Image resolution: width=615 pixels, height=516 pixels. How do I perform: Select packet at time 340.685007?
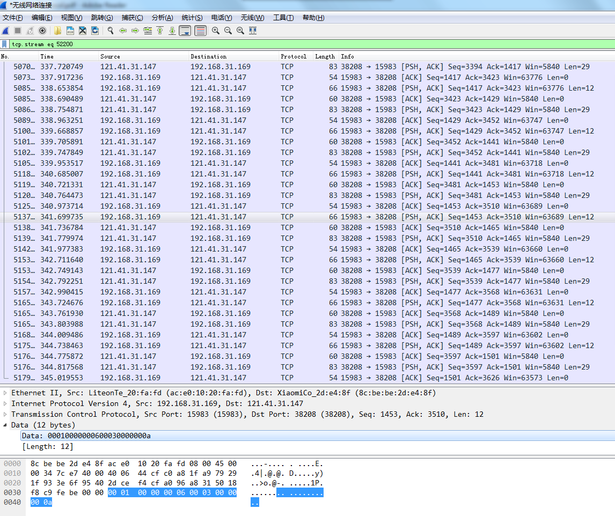[307, 174]
